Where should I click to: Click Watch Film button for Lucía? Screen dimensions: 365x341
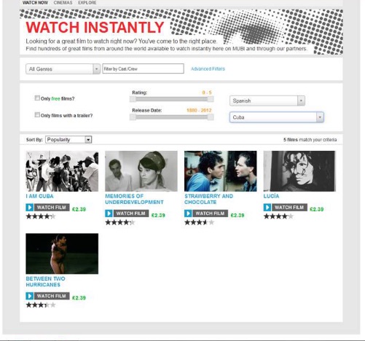pyautogui.click(x=289, y=208)
